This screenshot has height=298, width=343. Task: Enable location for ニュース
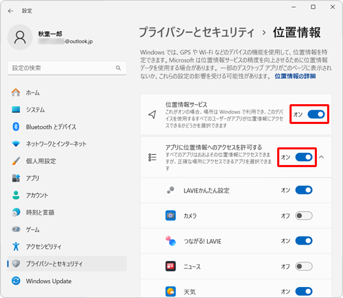pos(304,266)
